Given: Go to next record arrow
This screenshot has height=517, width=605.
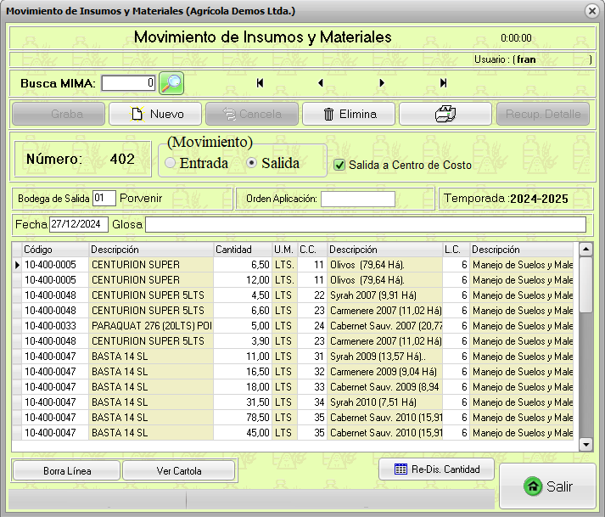Looking at the screenshot, I should coord(382,82).
